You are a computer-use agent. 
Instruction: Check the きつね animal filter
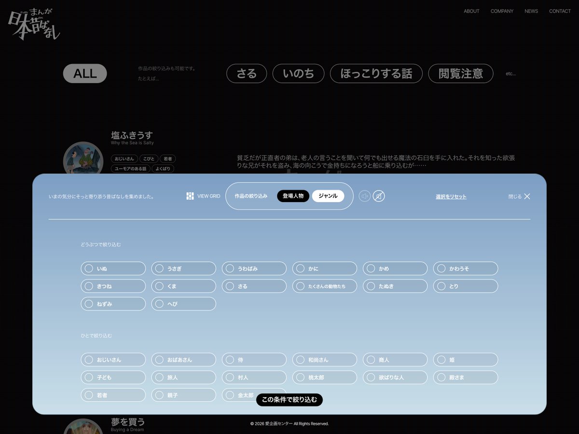coord(112,286)
